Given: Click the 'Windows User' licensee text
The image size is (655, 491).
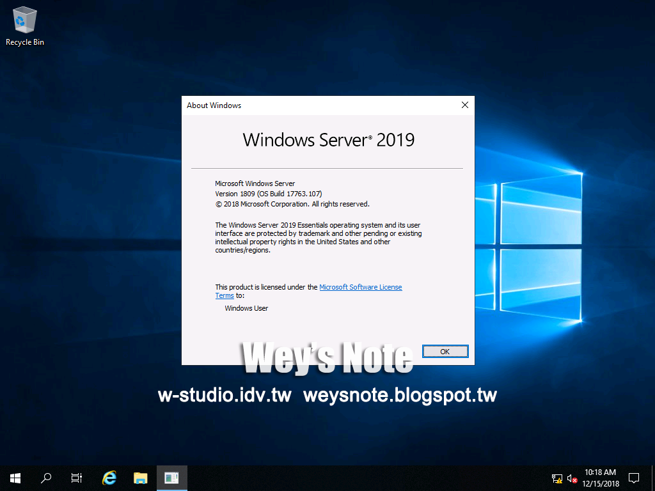Looking at the screenshot, I should (x=246, y=308).
